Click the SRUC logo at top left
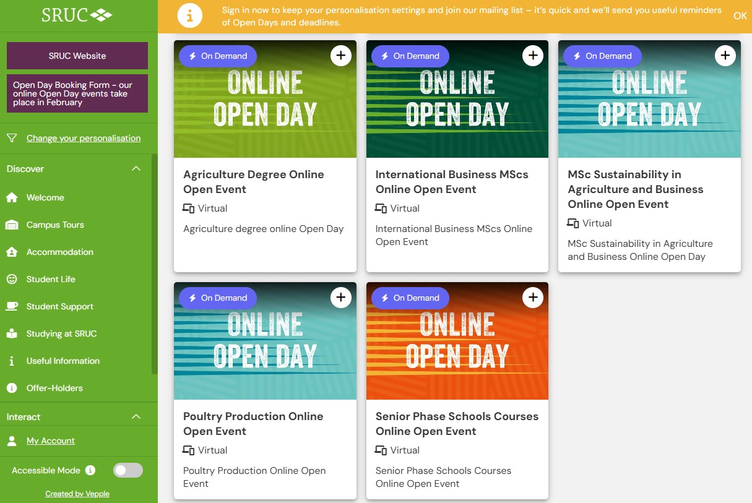Image resolution: width=752 pixels, height=503 pixels. (x=77, y=15)
